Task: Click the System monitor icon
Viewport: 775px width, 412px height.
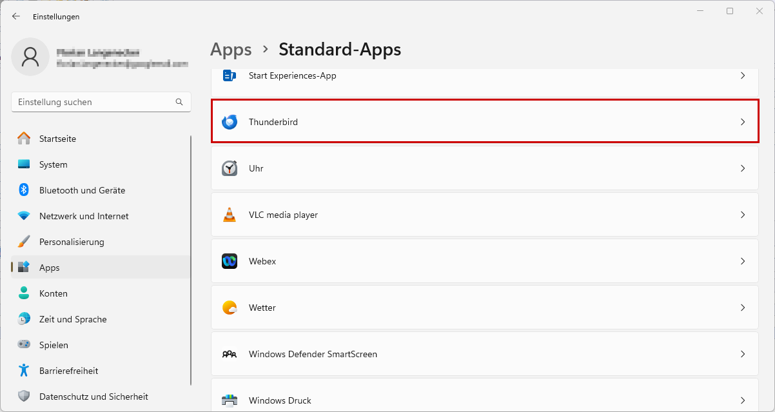Action: (x=24, y=164)
